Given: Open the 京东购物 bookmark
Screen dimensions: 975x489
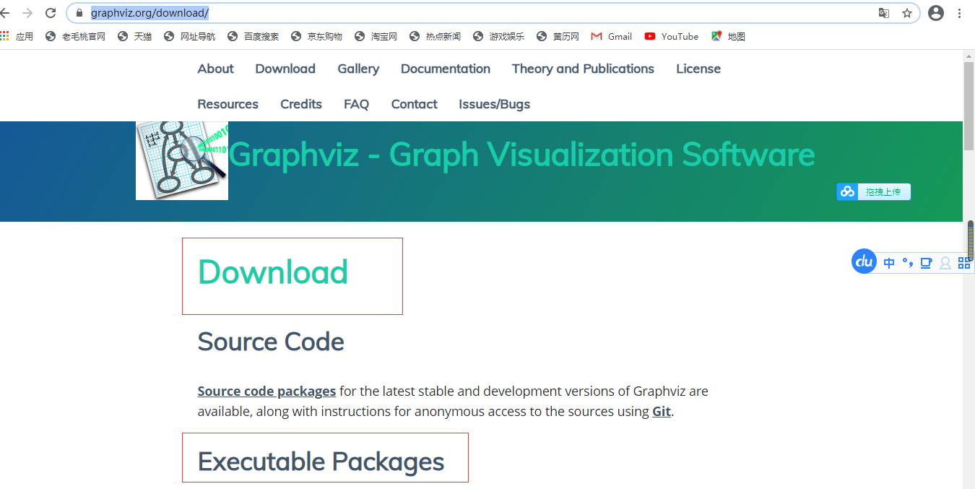Looking at the screenshot, I should pos(316,36).
